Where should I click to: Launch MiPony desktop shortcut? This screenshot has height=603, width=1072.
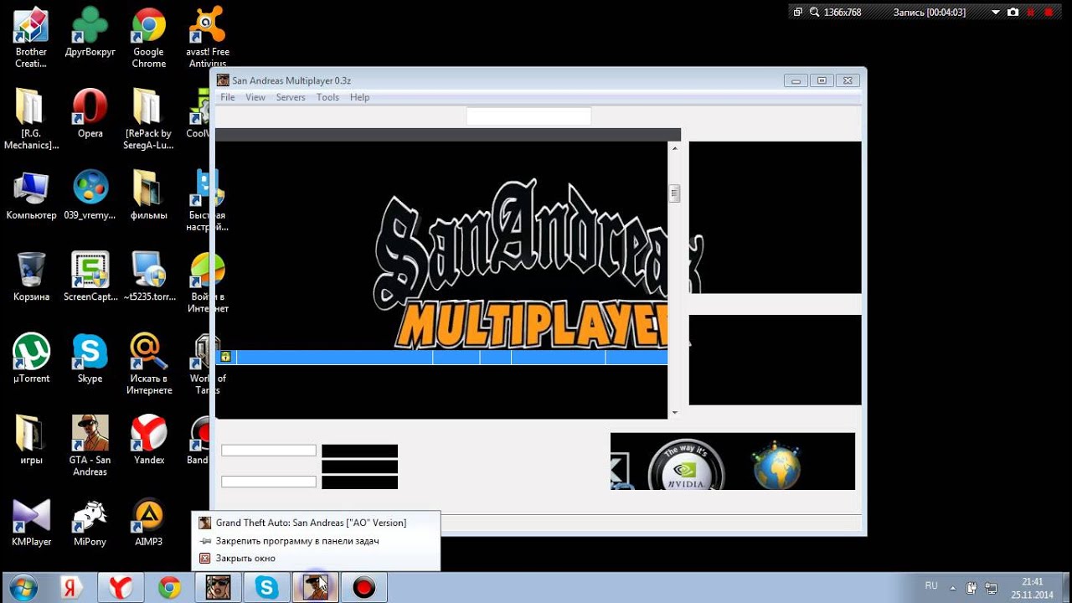(90, 522)
